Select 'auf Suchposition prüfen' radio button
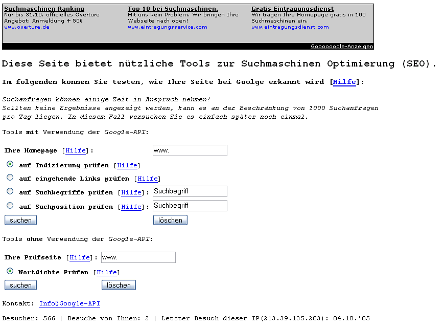The image size is (445, 330). 10,205
